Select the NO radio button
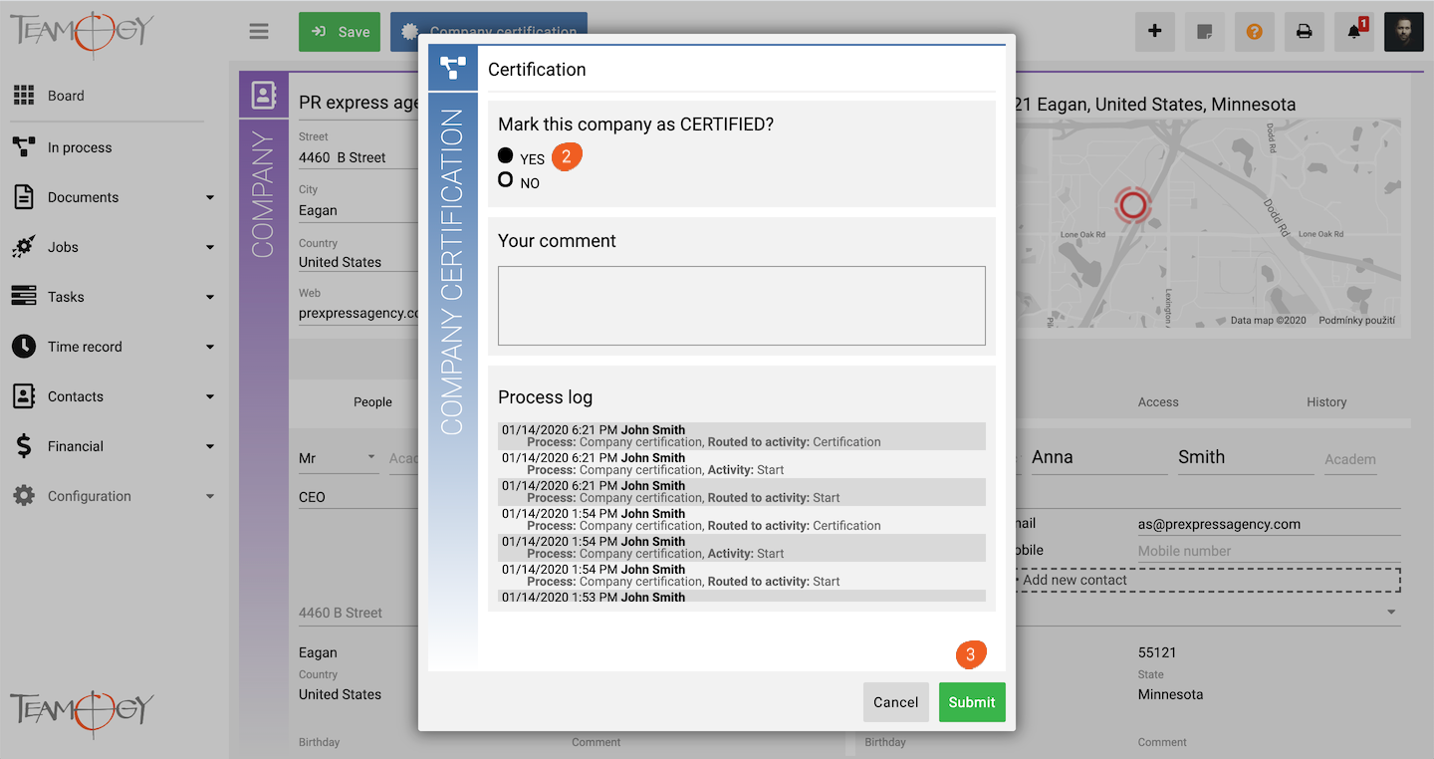Image resolution: width=1434 pixels, height=759 pixels. point(506,180)
